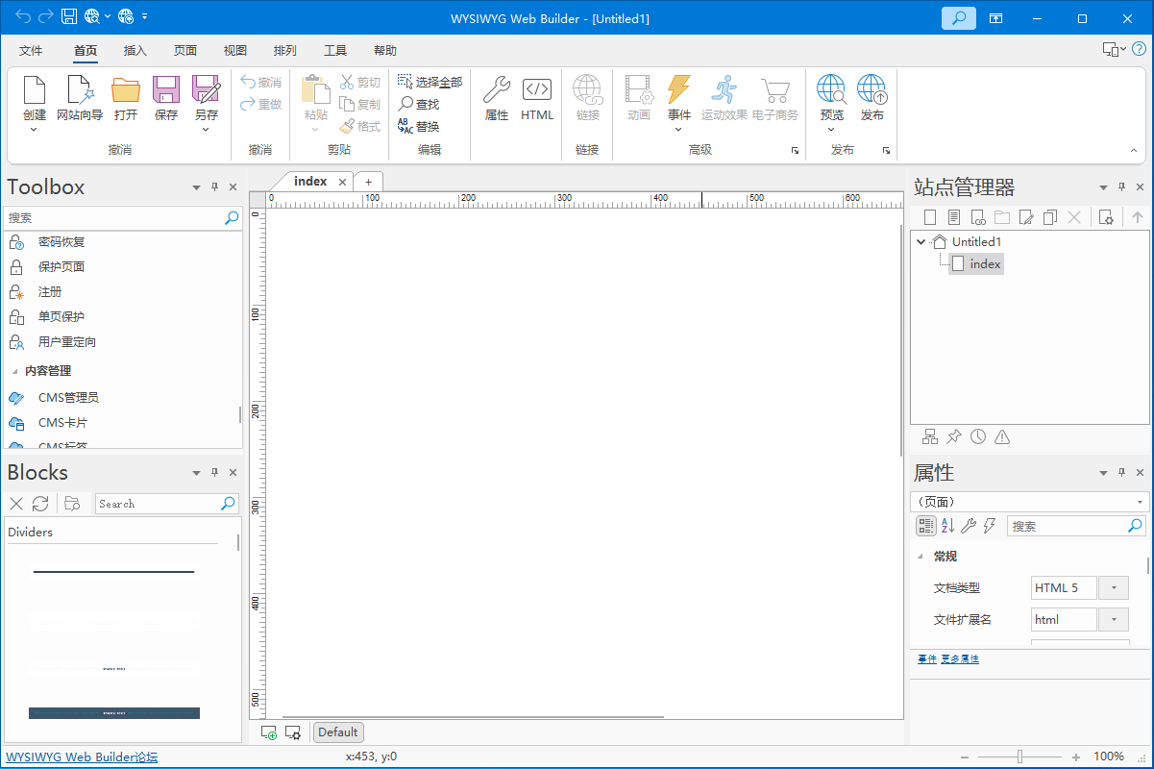
Task: Click the 另存 save-as icon
Action: pos(207,89)
